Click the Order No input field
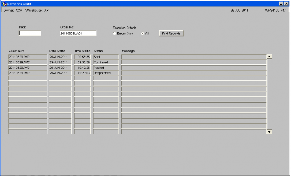 point(78,33)
